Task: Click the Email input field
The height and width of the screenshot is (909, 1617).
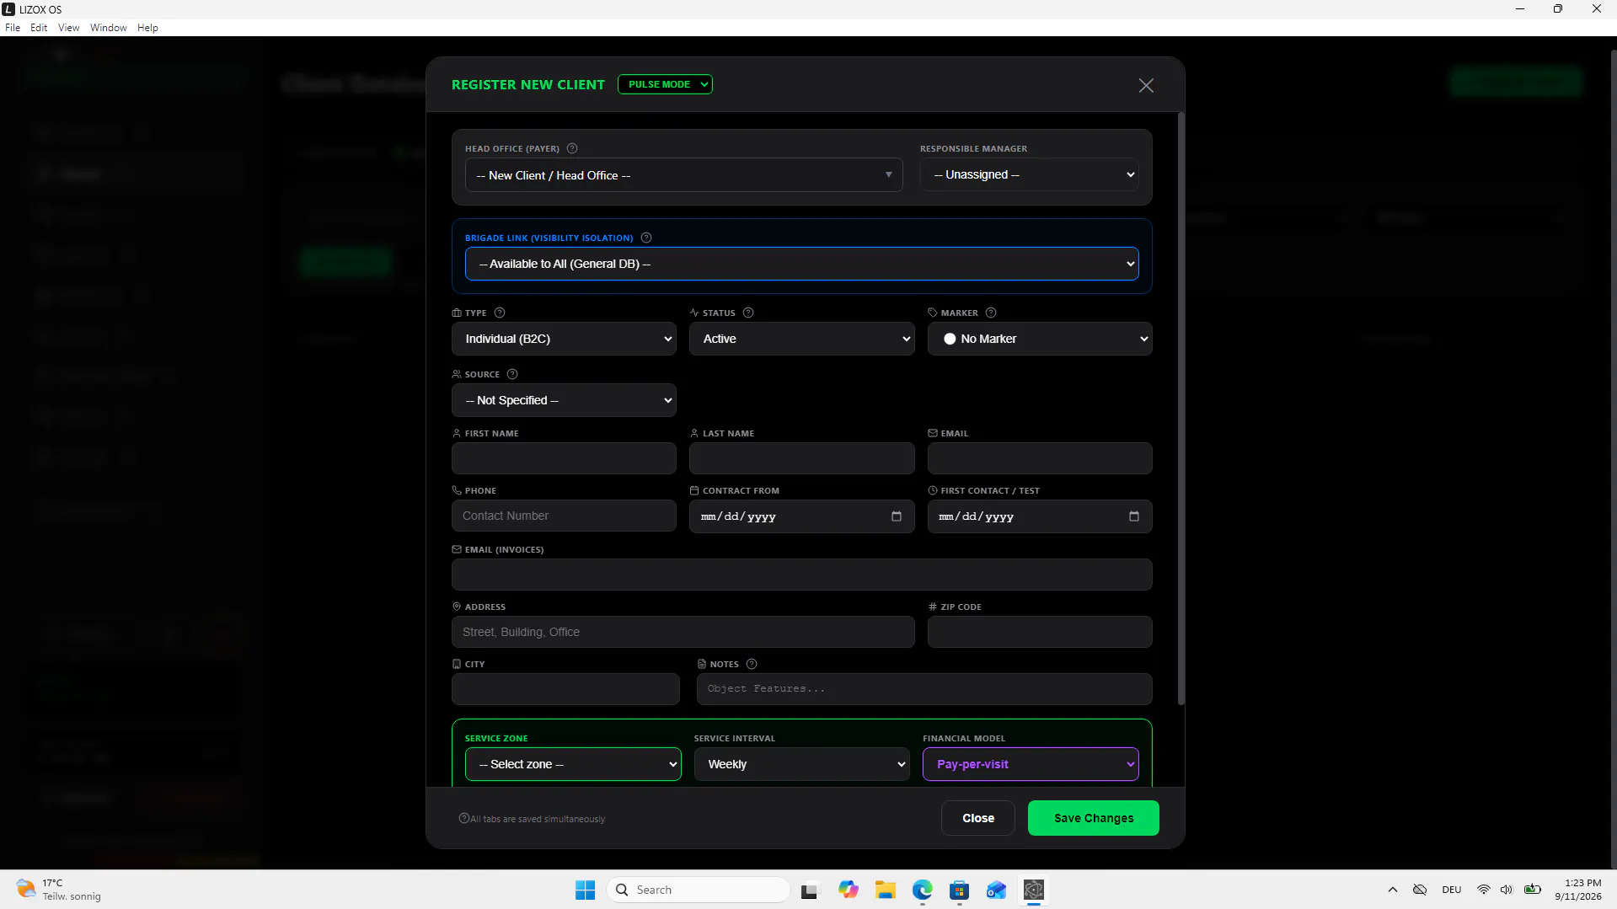Action: 1040,458
